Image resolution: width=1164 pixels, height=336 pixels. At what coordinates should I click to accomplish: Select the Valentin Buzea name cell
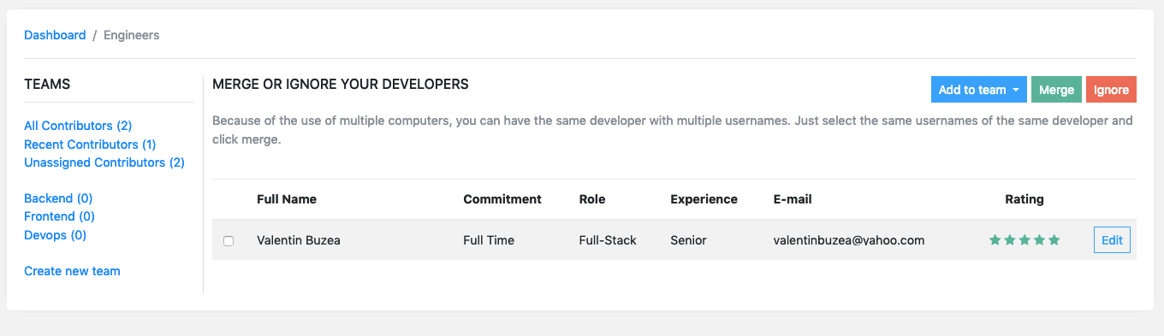[299, 240]
